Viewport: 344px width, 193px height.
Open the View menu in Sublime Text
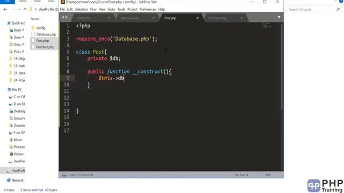(102, 10)
